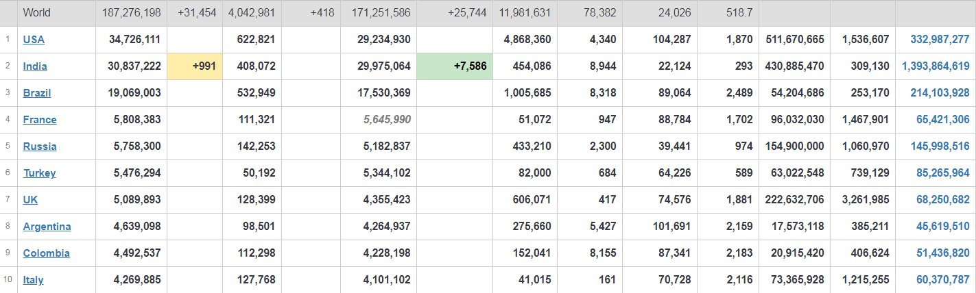Open the Colombia country link
Viewport: 976px width, 293px height.
pos(46,253)
